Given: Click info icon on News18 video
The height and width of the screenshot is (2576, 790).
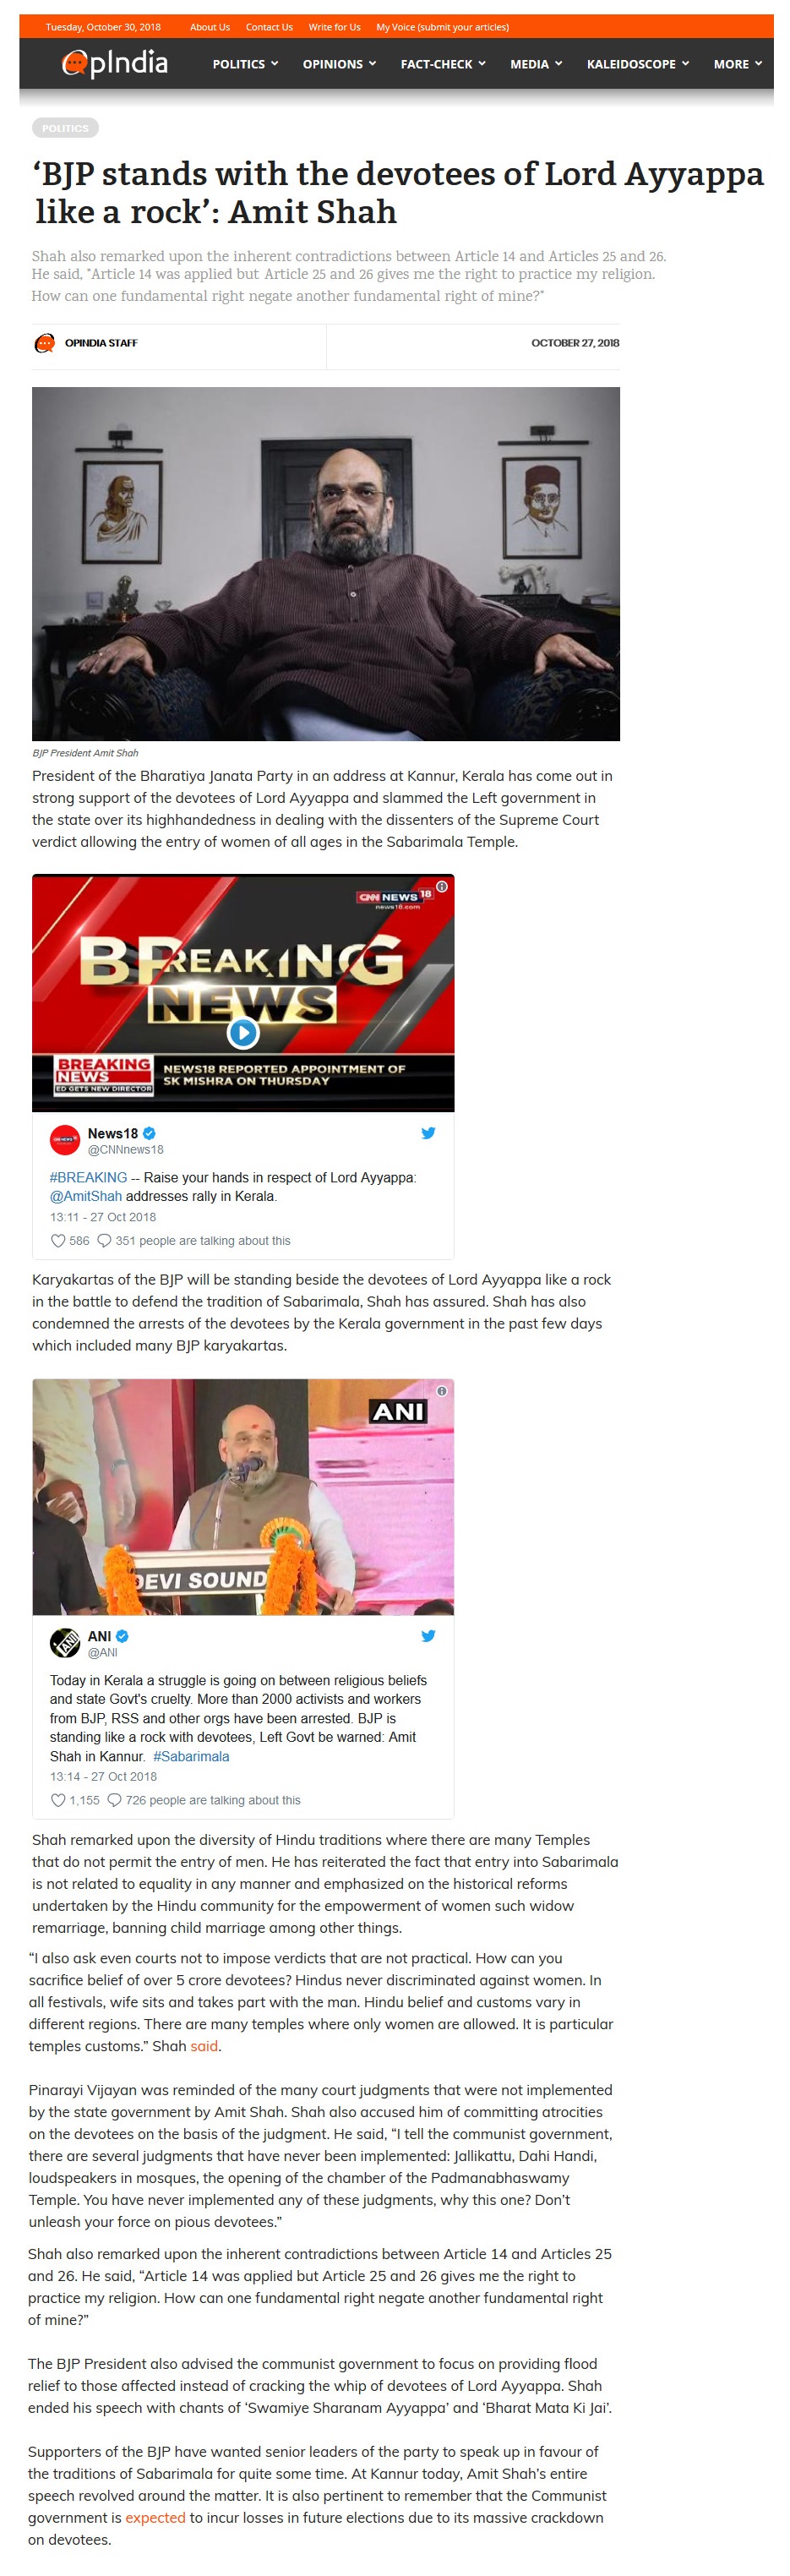Looking at the screenshot, I should pos(442,886).
